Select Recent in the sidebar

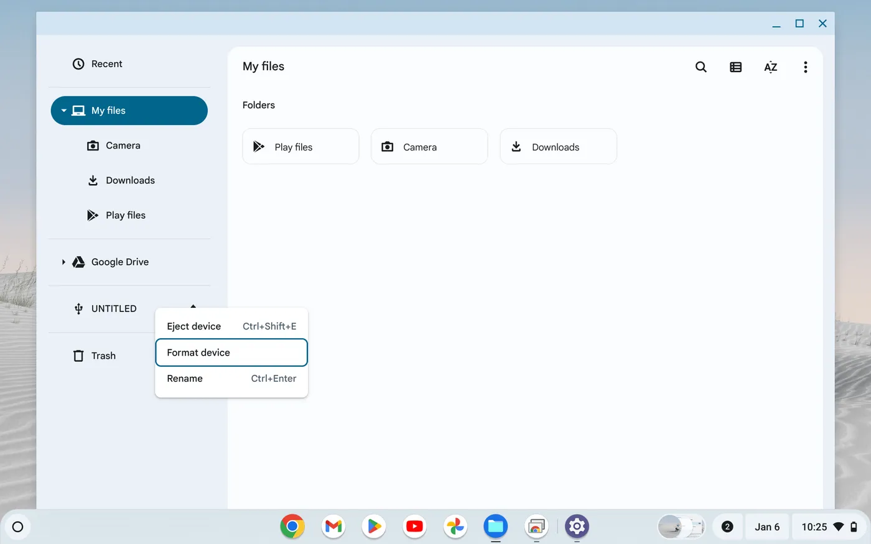tap(129, 64)
